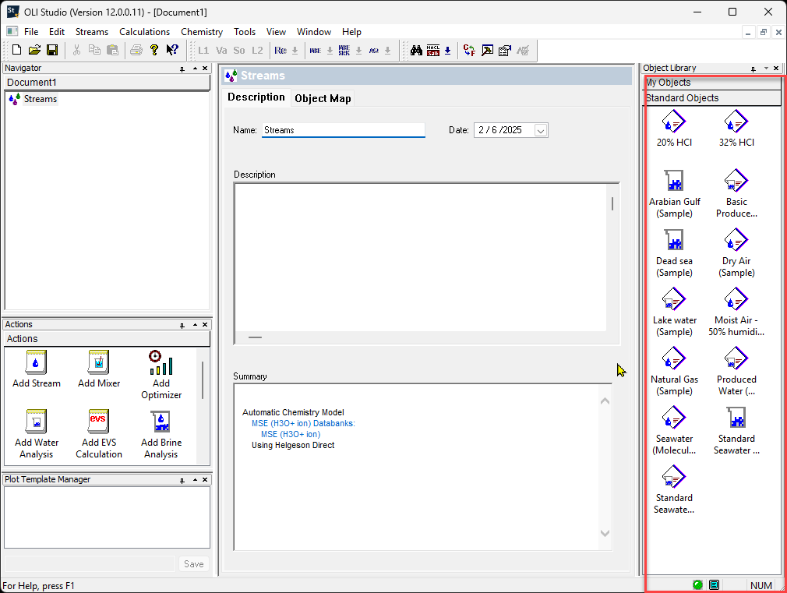Toggle the So solid phase button
Image resolution: width=787 pixels, height=593 pixels.
pos(239,50)
